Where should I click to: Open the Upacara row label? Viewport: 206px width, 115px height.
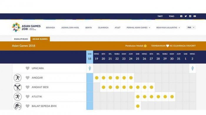pos(38,68)
